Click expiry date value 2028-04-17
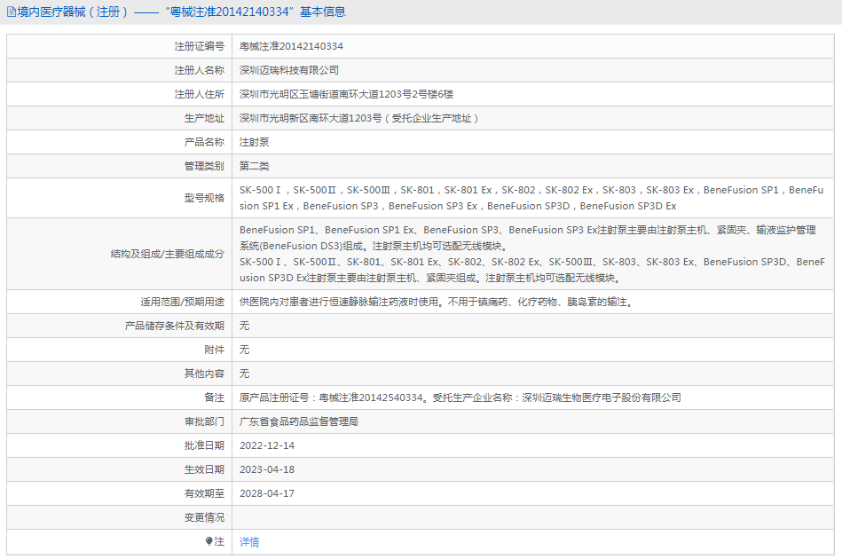Screen dimensions: 842x559 tap(267, 493)
